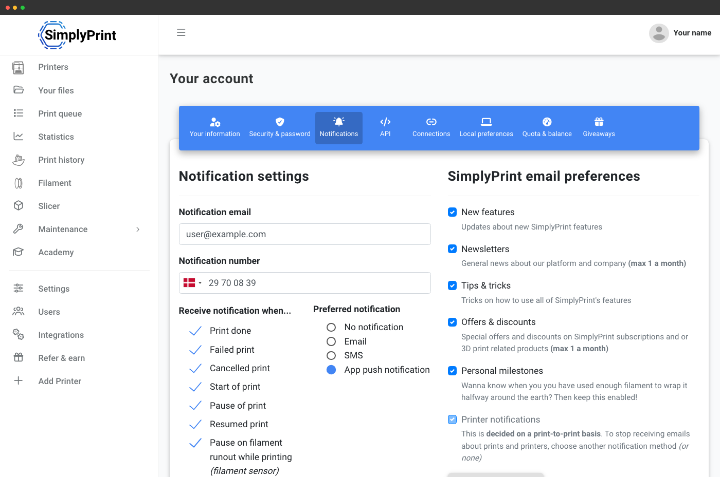Viewport: 720px width, 477px height.
Task: Click the Add Printer plus icon
Action: tap(19, 380)
